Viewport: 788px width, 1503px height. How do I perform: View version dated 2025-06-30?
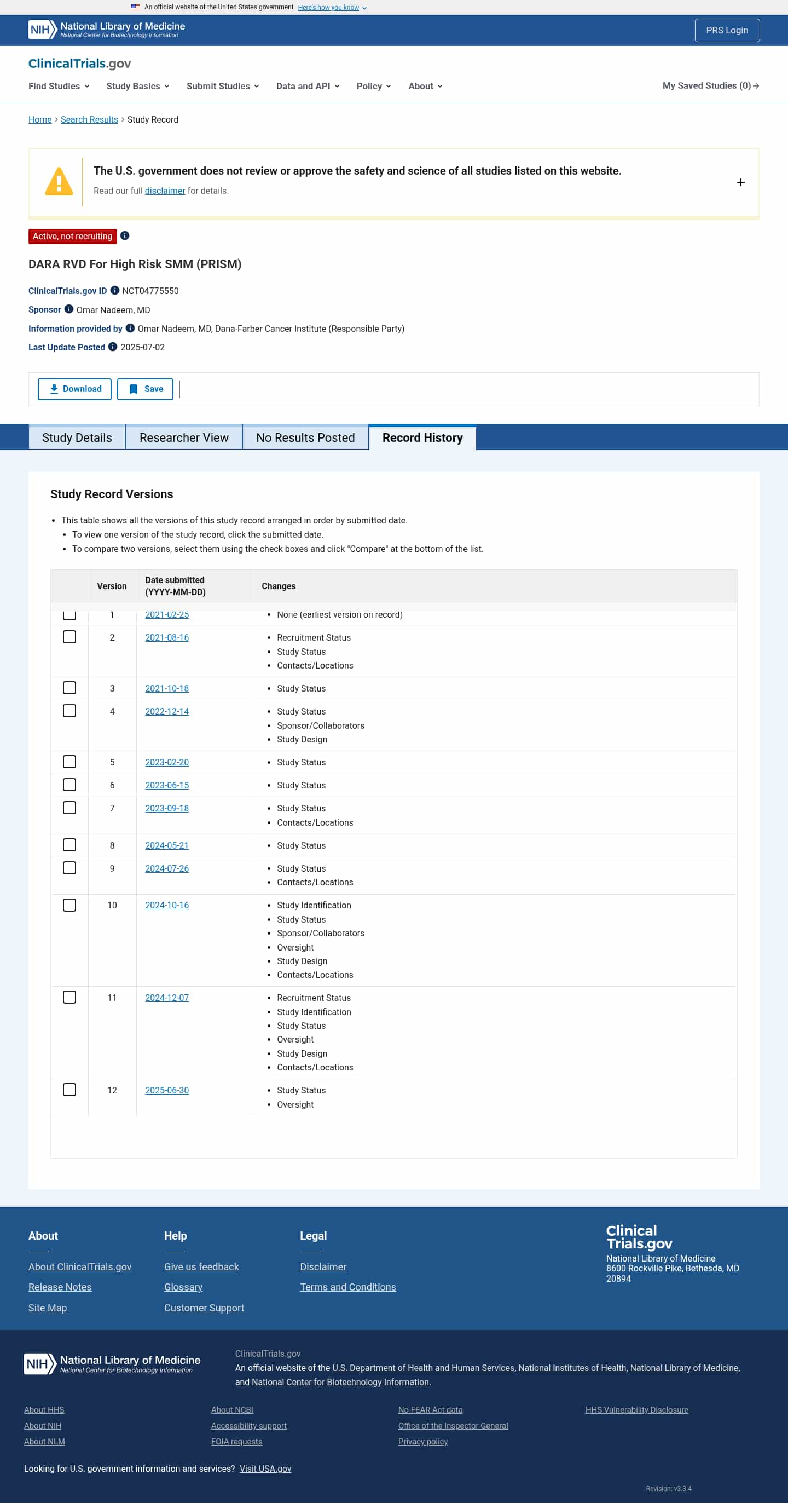(167, 1090)
